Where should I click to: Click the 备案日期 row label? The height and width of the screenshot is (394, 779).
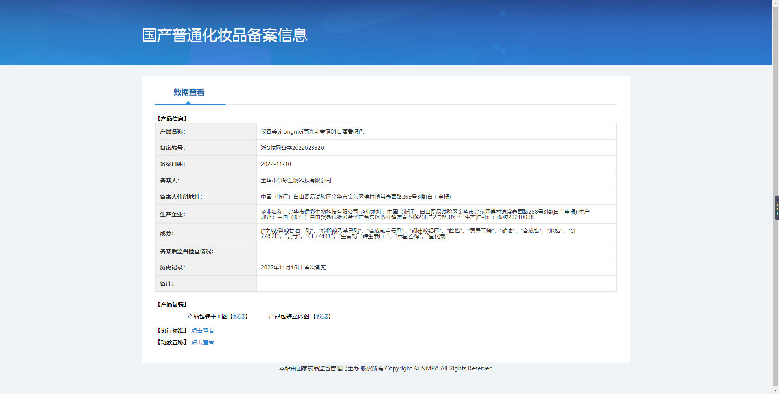pos(173,164)
